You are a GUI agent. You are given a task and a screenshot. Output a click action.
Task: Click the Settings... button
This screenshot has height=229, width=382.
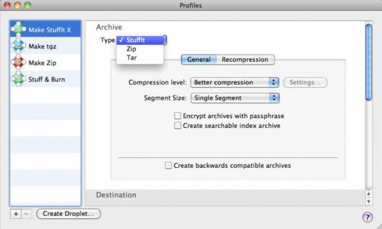pos(305,82)
